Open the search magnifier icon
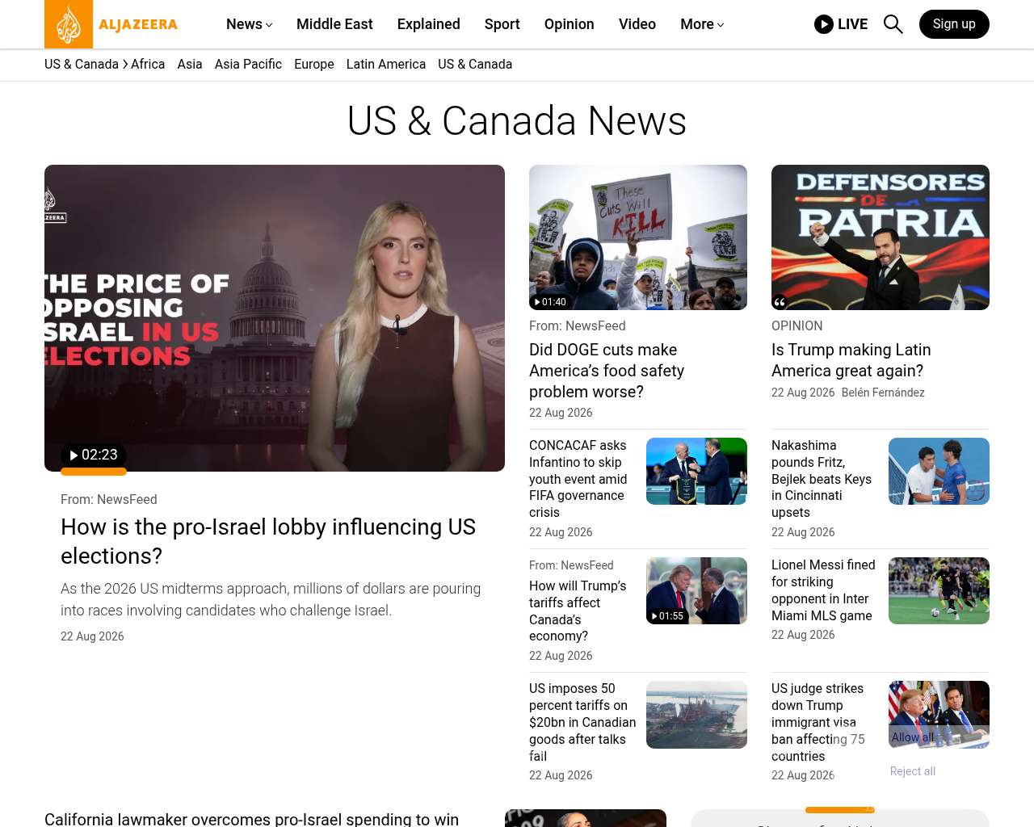The width and height of the screenshot is (1034, 827). click(x=893, y=24)
